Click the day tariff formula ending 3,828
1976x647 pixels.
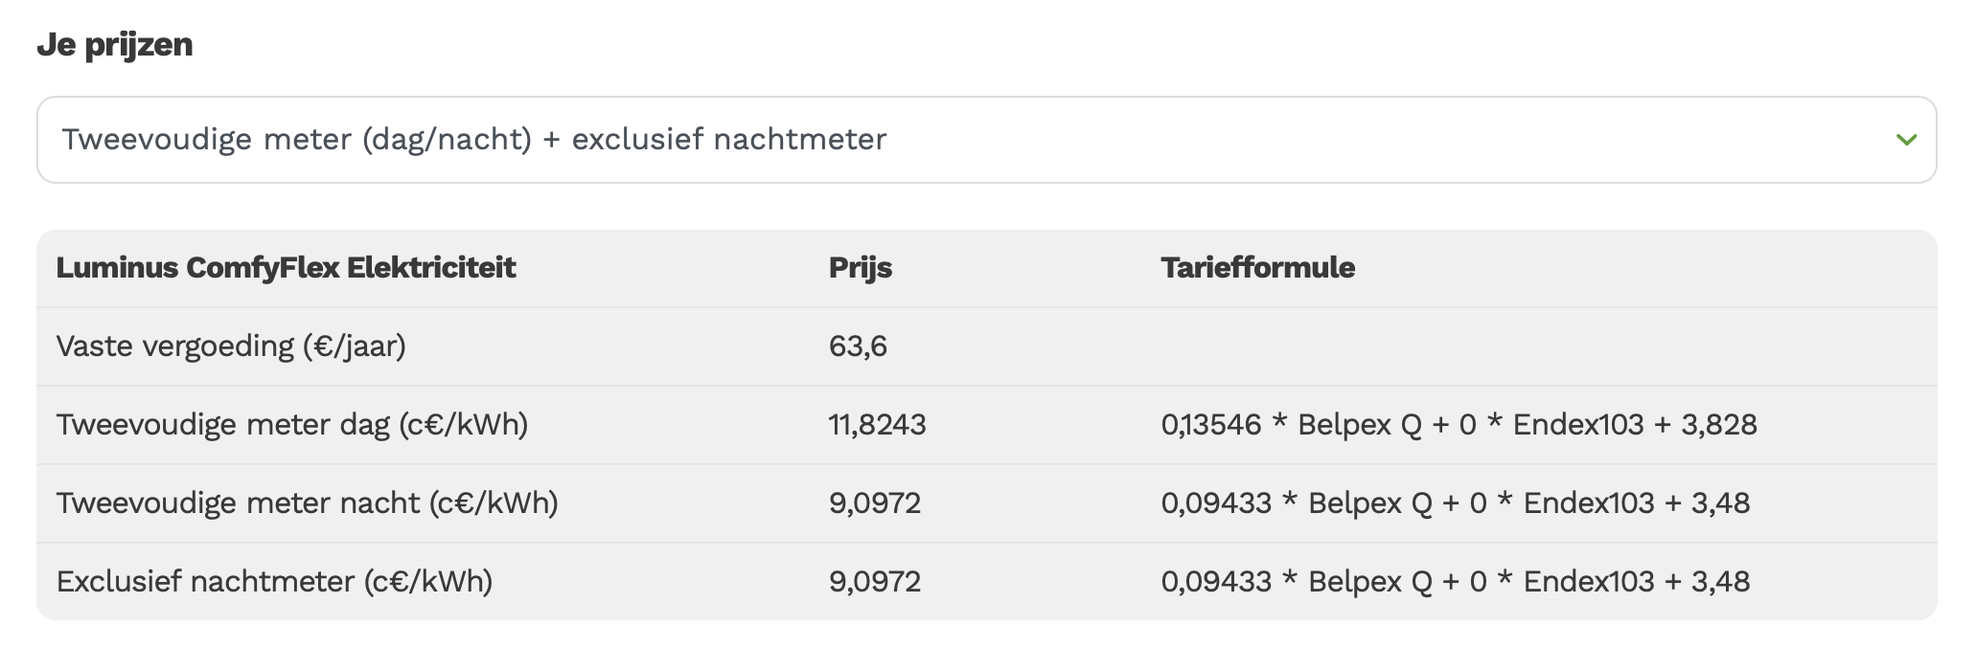click(x=1459, y=425)
